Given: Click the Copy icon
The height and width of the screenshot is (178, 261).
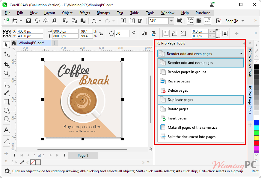Looking at the screenshot, I should (x=74, y=21).
